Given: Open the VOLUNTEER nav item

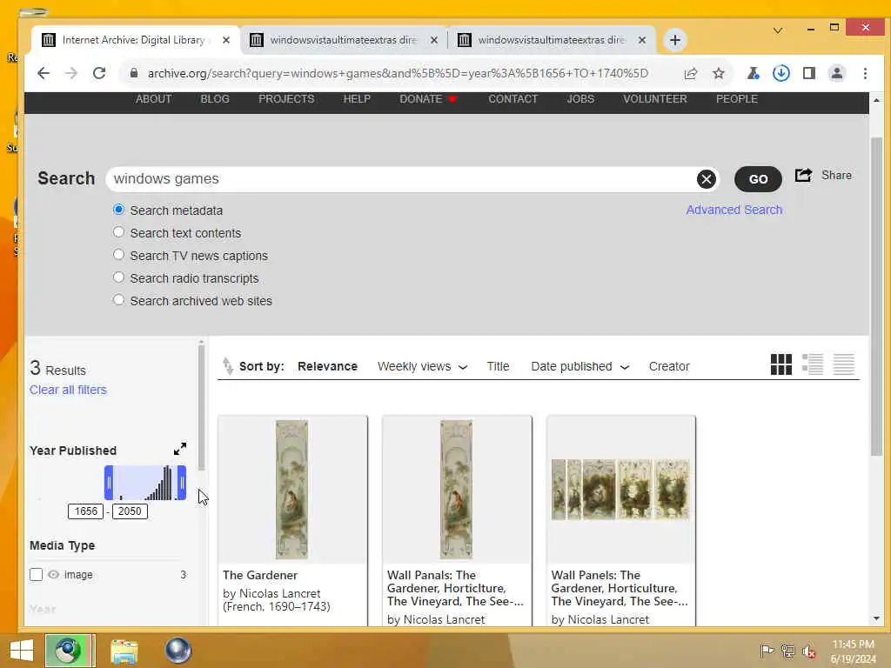Looking at the screenshot, I should point(654,99).
